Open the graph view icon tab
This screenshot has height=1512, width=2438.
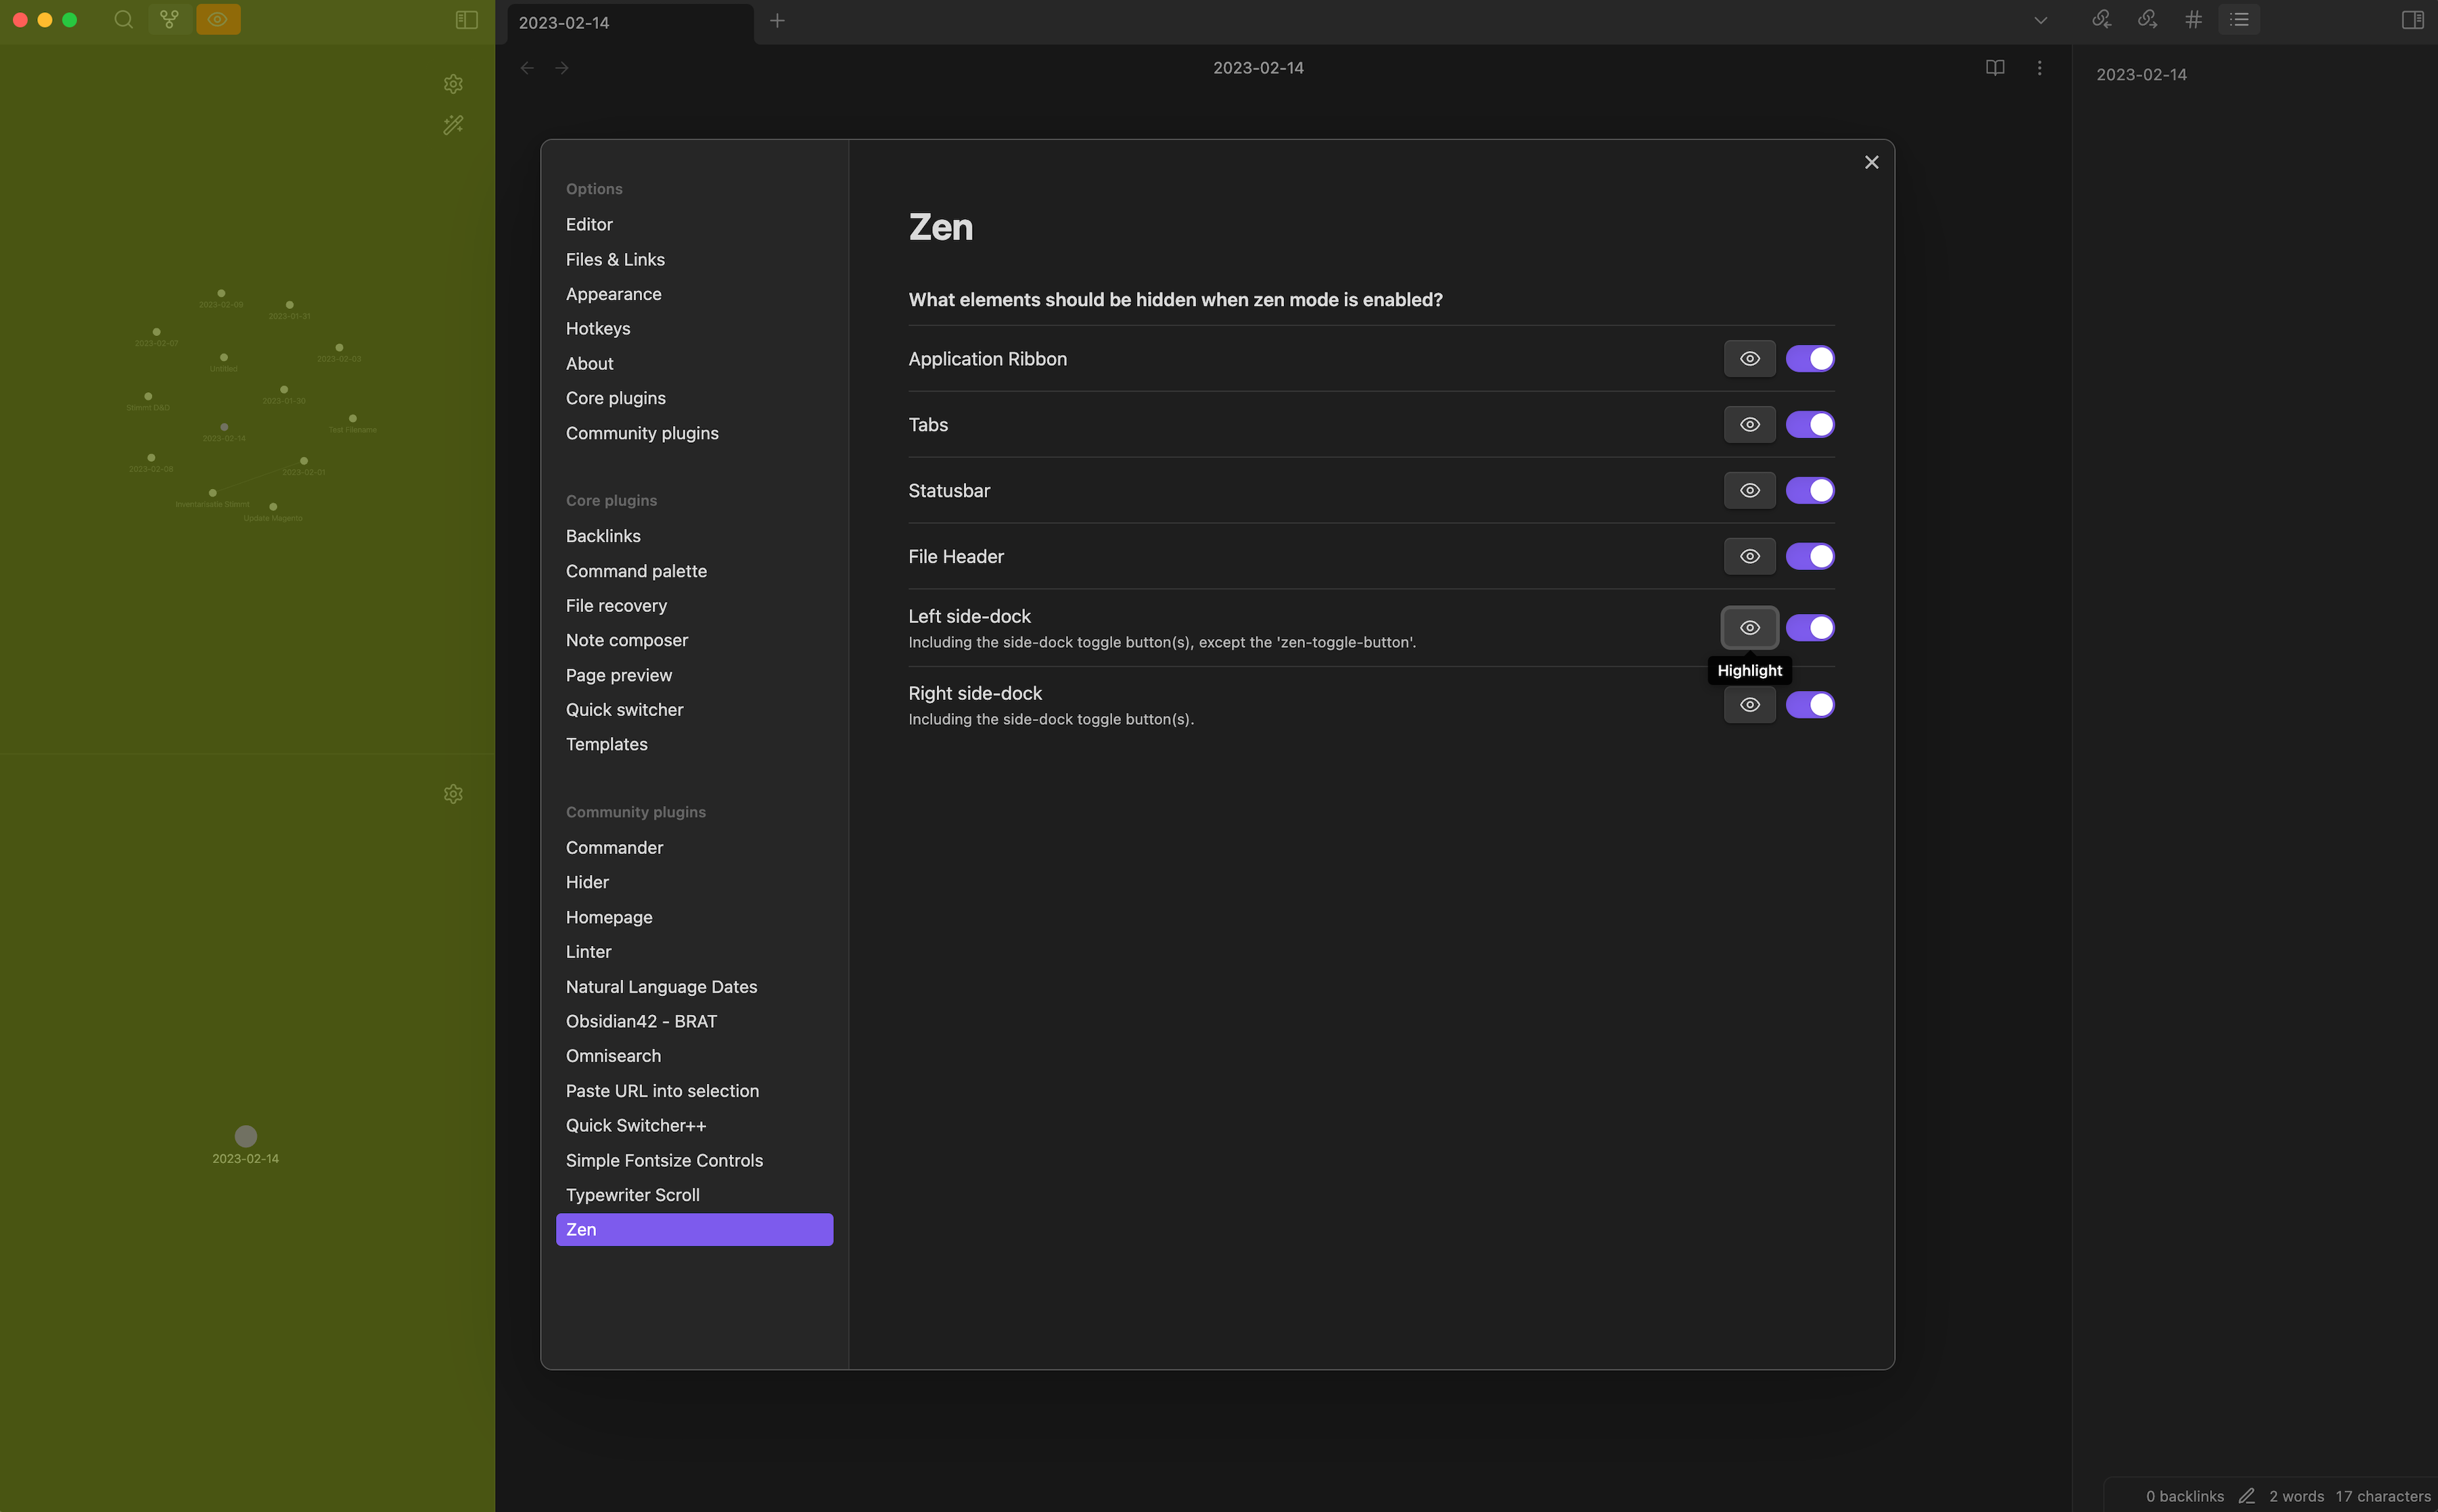169,20
